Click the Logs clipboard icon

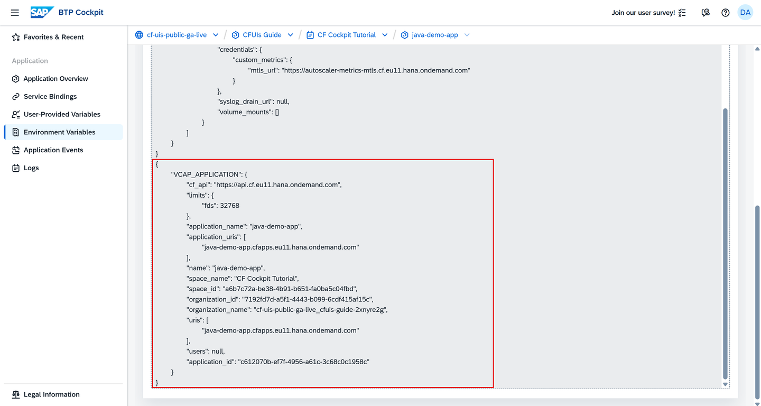tap(16, 168)
